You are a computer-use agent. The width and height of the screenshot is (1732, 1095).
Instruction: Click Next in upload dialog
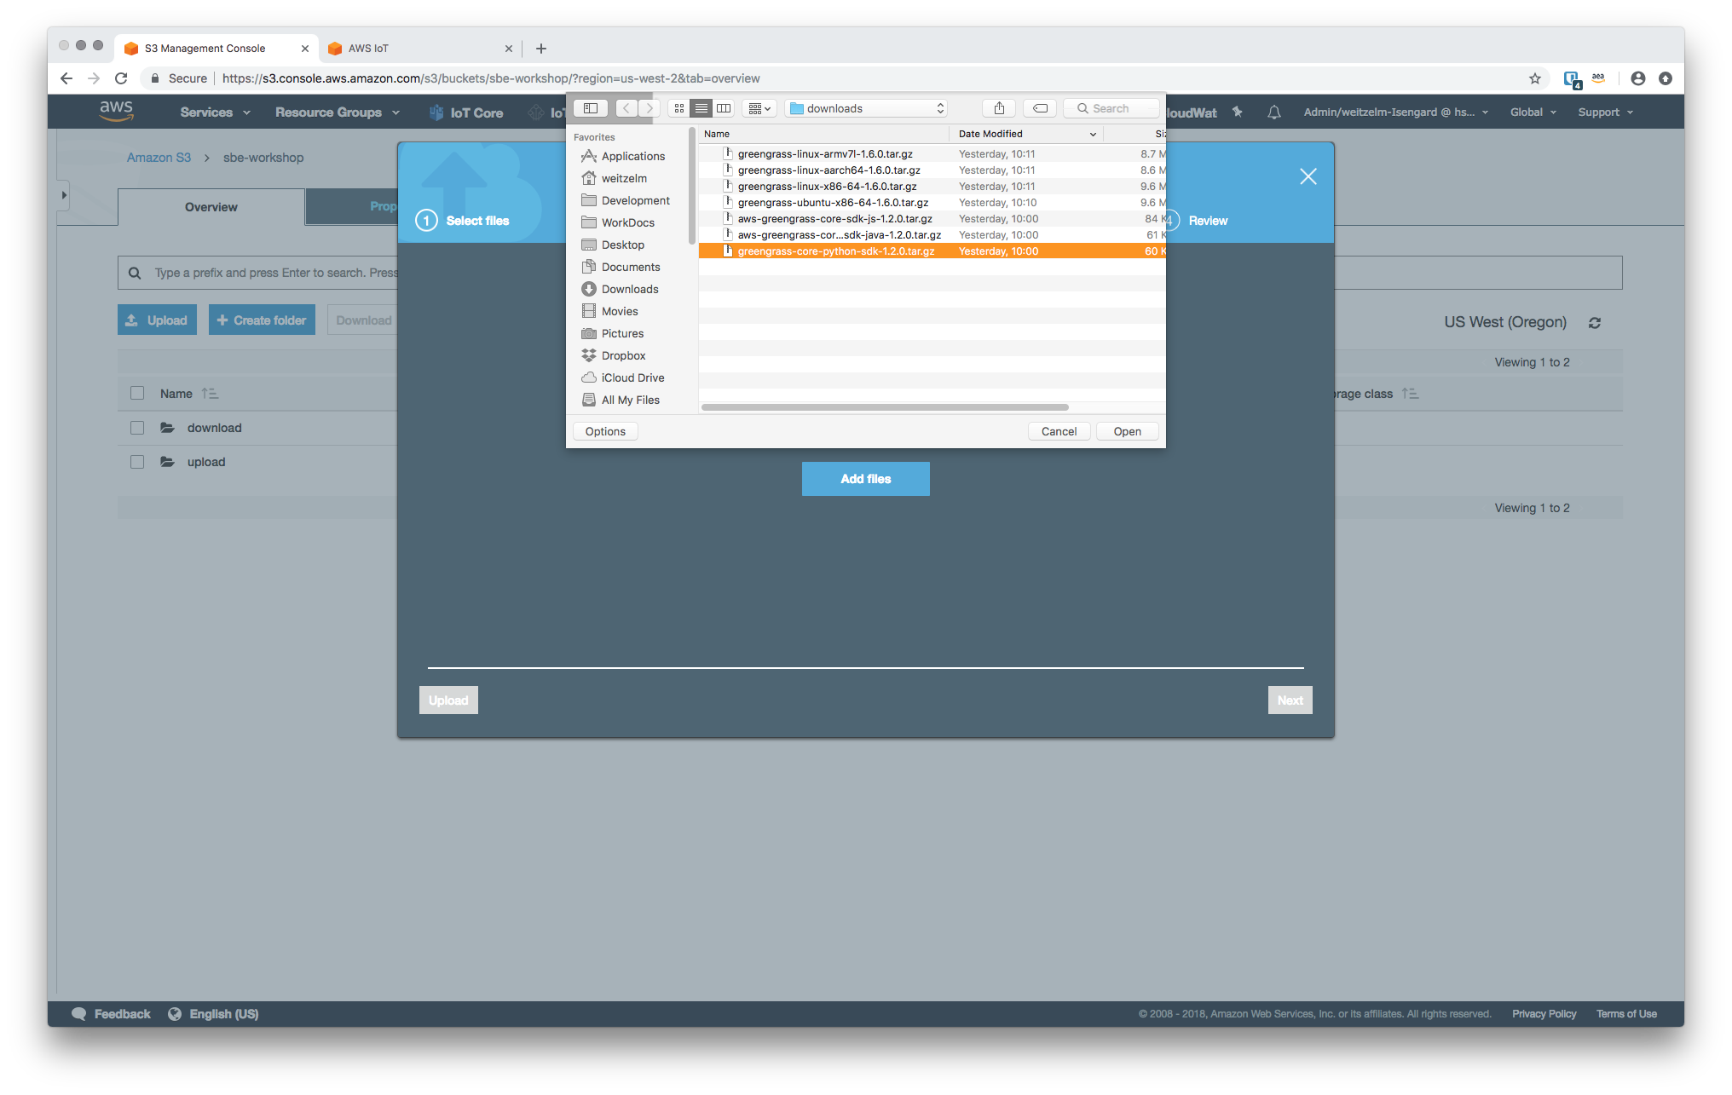[x=1290, y=700]
